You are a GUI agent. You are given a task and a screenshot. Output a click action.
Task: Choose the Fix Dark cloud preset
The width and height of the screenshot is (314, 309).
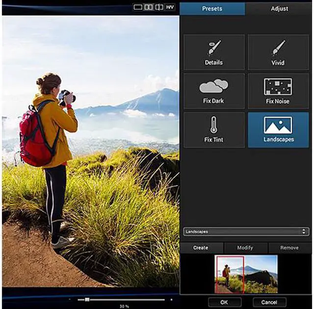coord(214,91)
